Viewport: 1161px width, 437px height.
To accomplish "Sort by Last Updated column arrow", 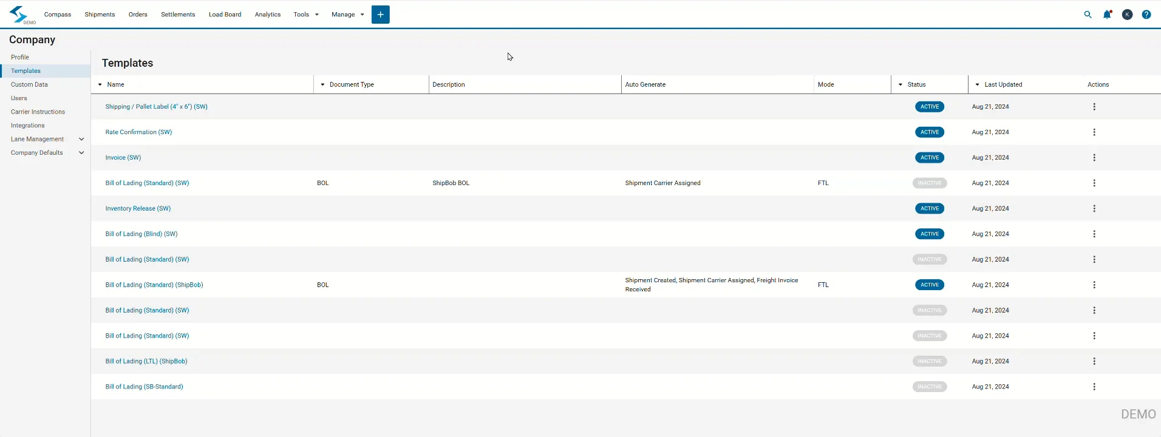I will click(977, 85).
